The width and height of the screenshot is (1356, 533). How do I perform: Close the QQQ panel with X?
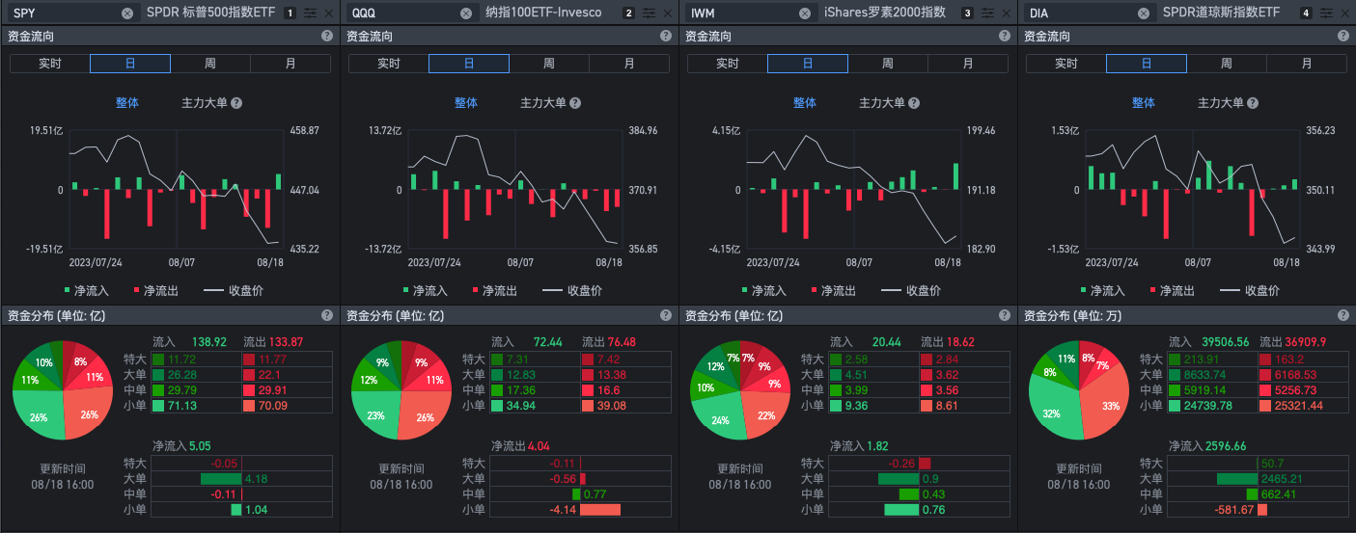668,13
